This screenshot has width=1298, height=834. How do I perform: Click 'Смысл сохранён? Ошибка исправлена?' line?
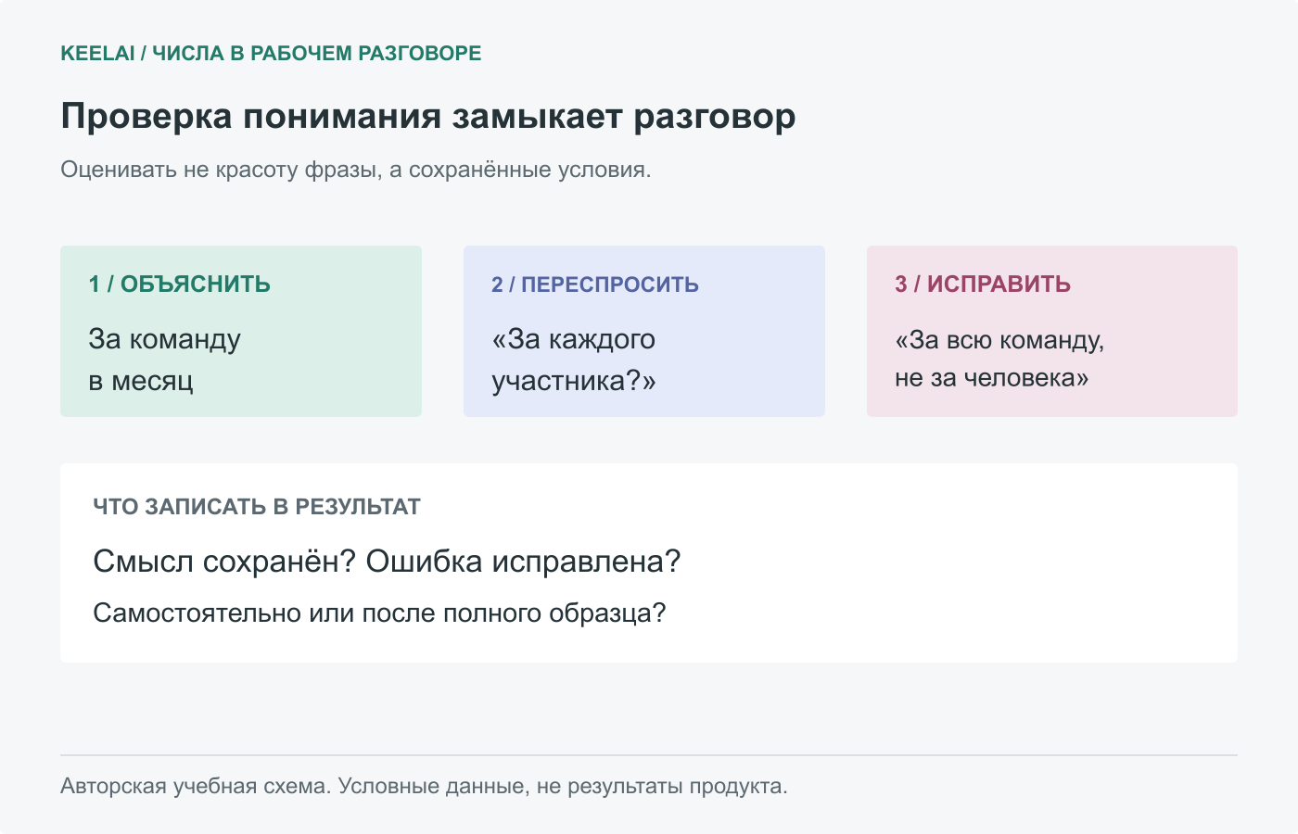pyautogui.click(x=387, y=562)
